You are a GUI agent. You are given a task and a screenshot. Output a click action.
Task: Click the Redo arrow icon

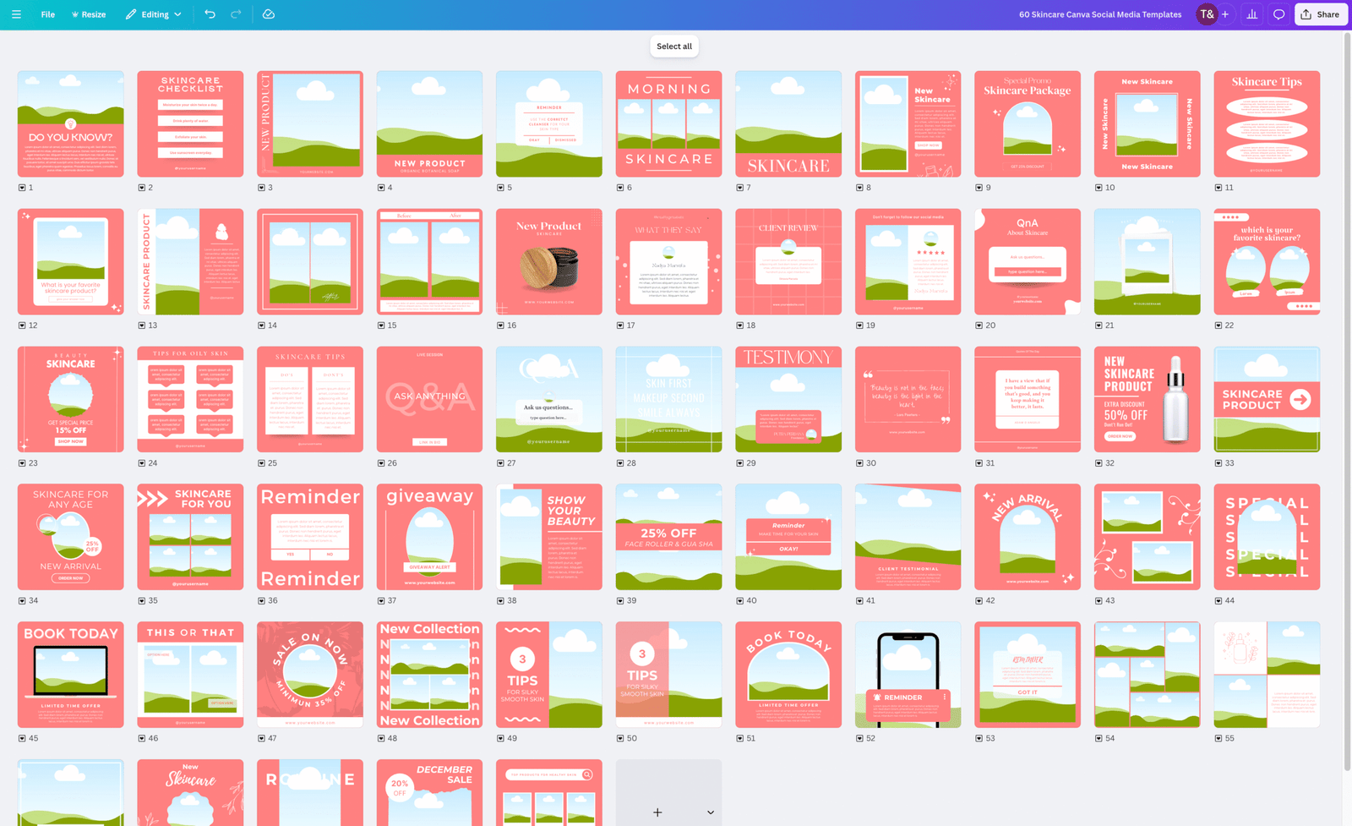tap(236, 14)
